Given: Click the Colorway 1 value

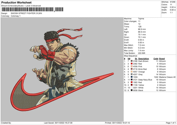Looking at the screenshot, I should (16, 16).
